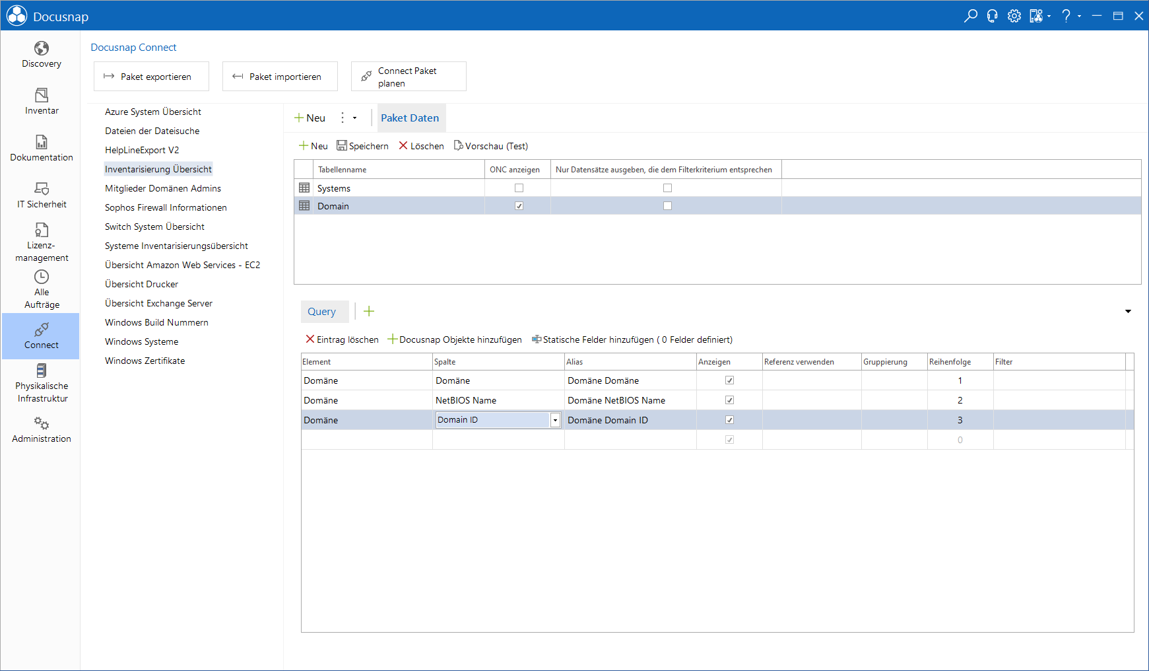Image resolution: width=1149 pixels, height=671 pixels.
Task: Toggle Anzeigen checkbox for NetBIOS Name row
Action: tap(729, 400)
